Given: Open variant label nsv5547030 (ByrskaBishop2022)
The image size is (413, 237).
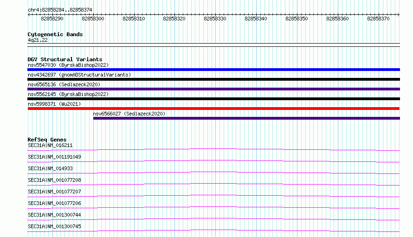Looking at the screenshot, I should point(68,65).
